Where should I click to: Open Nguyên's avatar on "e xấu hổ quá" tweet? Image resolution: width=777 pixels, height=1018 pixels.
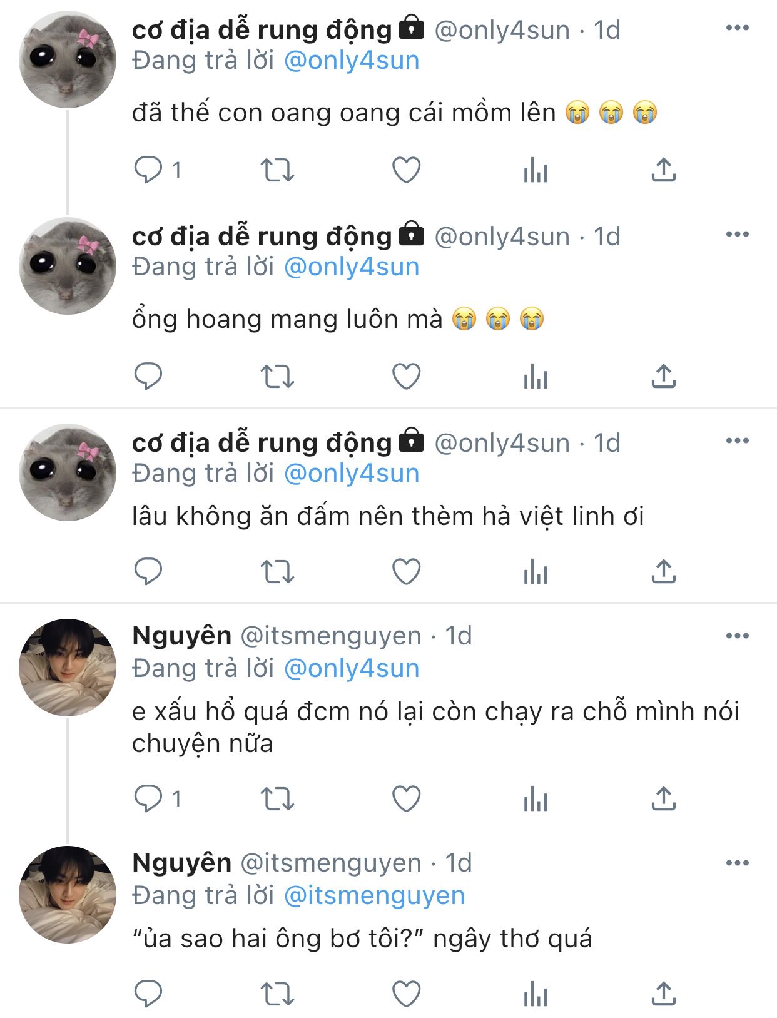click(68, 668)
